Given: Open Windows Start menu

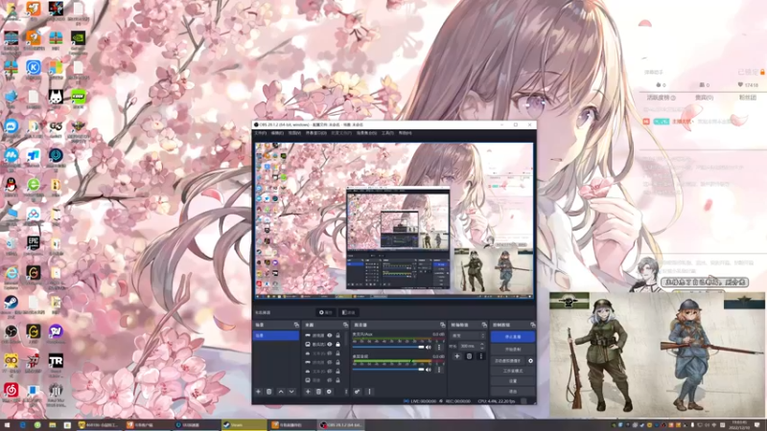Looking at the screenshot, I should click(7, 425).
